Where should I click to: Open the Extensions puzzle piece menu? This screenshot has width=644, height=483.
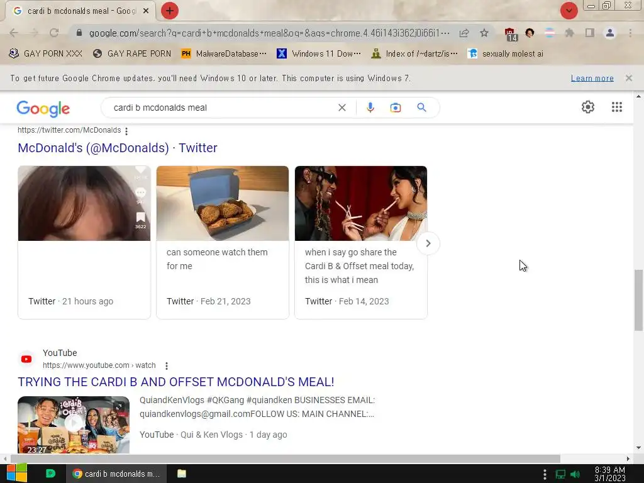tap(569, 33)
